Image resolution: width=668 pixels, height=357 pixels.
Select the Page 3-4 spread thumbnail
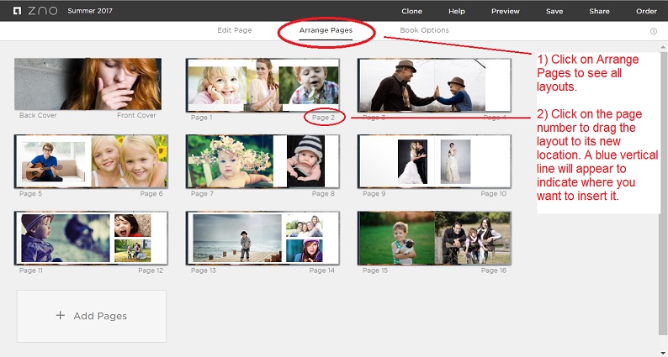434,85
